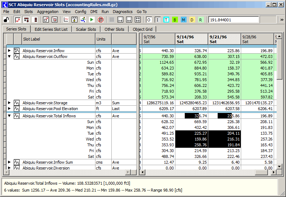Click the fit column width right icon
The height and width of the screenshot is (197, 286).
(120, 20)
